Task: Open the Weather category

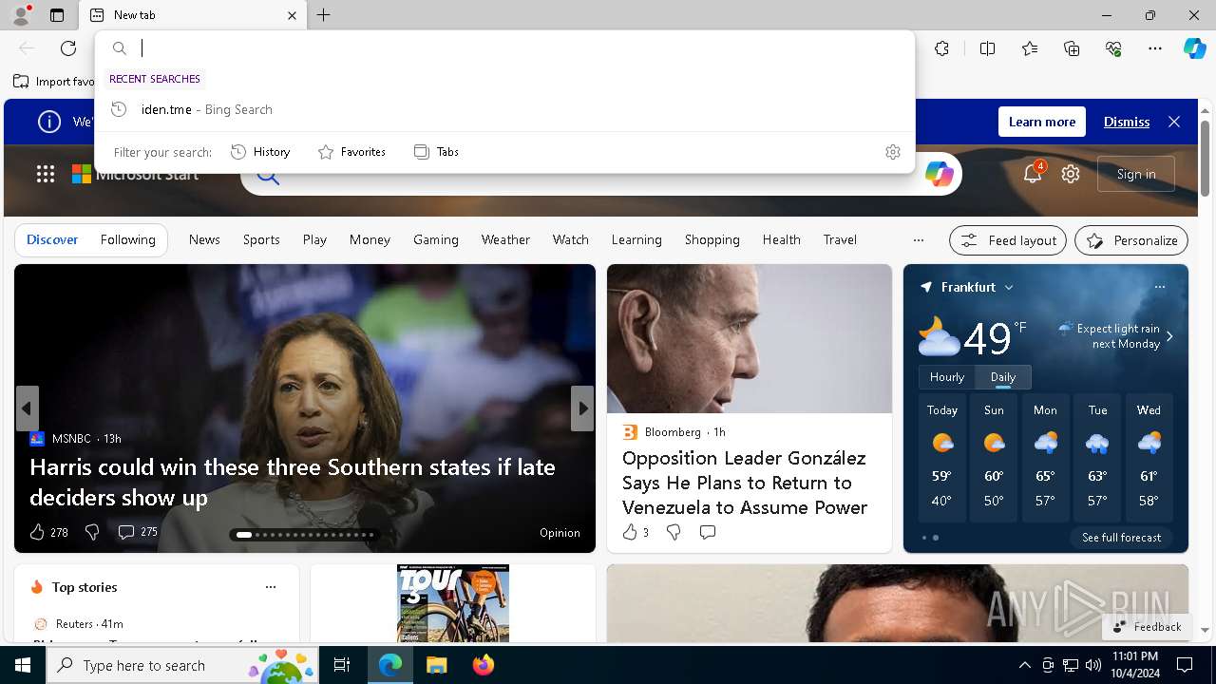Action: 505,239
